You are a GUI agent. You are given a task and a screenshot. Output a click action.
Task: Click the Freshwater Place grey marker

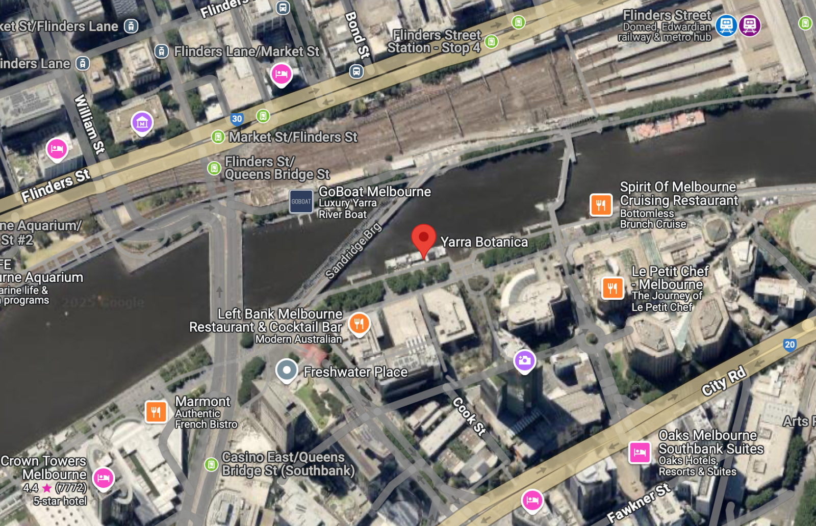tap(287, 371)
